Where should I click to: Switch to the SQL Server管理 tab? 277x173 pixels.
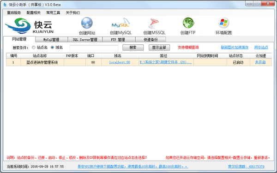[x=85, y=40]
